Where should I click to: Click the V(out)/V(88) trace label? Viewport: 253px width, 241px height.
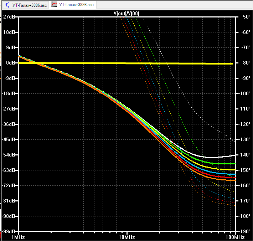pyautogui.click(x=127, y=13)
